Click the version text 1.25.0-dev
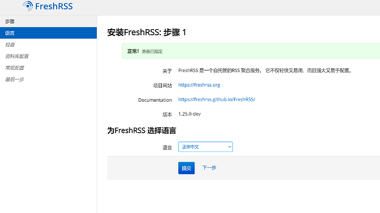Screen dimensions: 380x213 (x=189, y=114)
